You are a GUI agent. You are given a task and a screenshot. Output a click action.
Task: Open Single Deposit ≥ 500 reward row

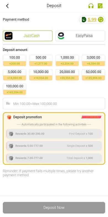tap(54, 146)
